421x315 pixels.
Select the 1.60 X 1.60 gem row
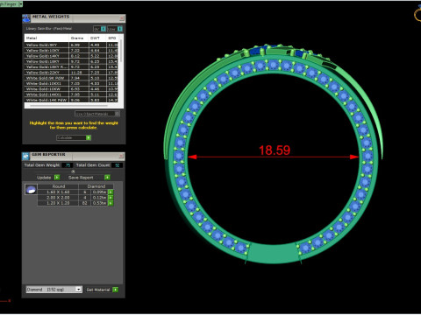point(75,192)
